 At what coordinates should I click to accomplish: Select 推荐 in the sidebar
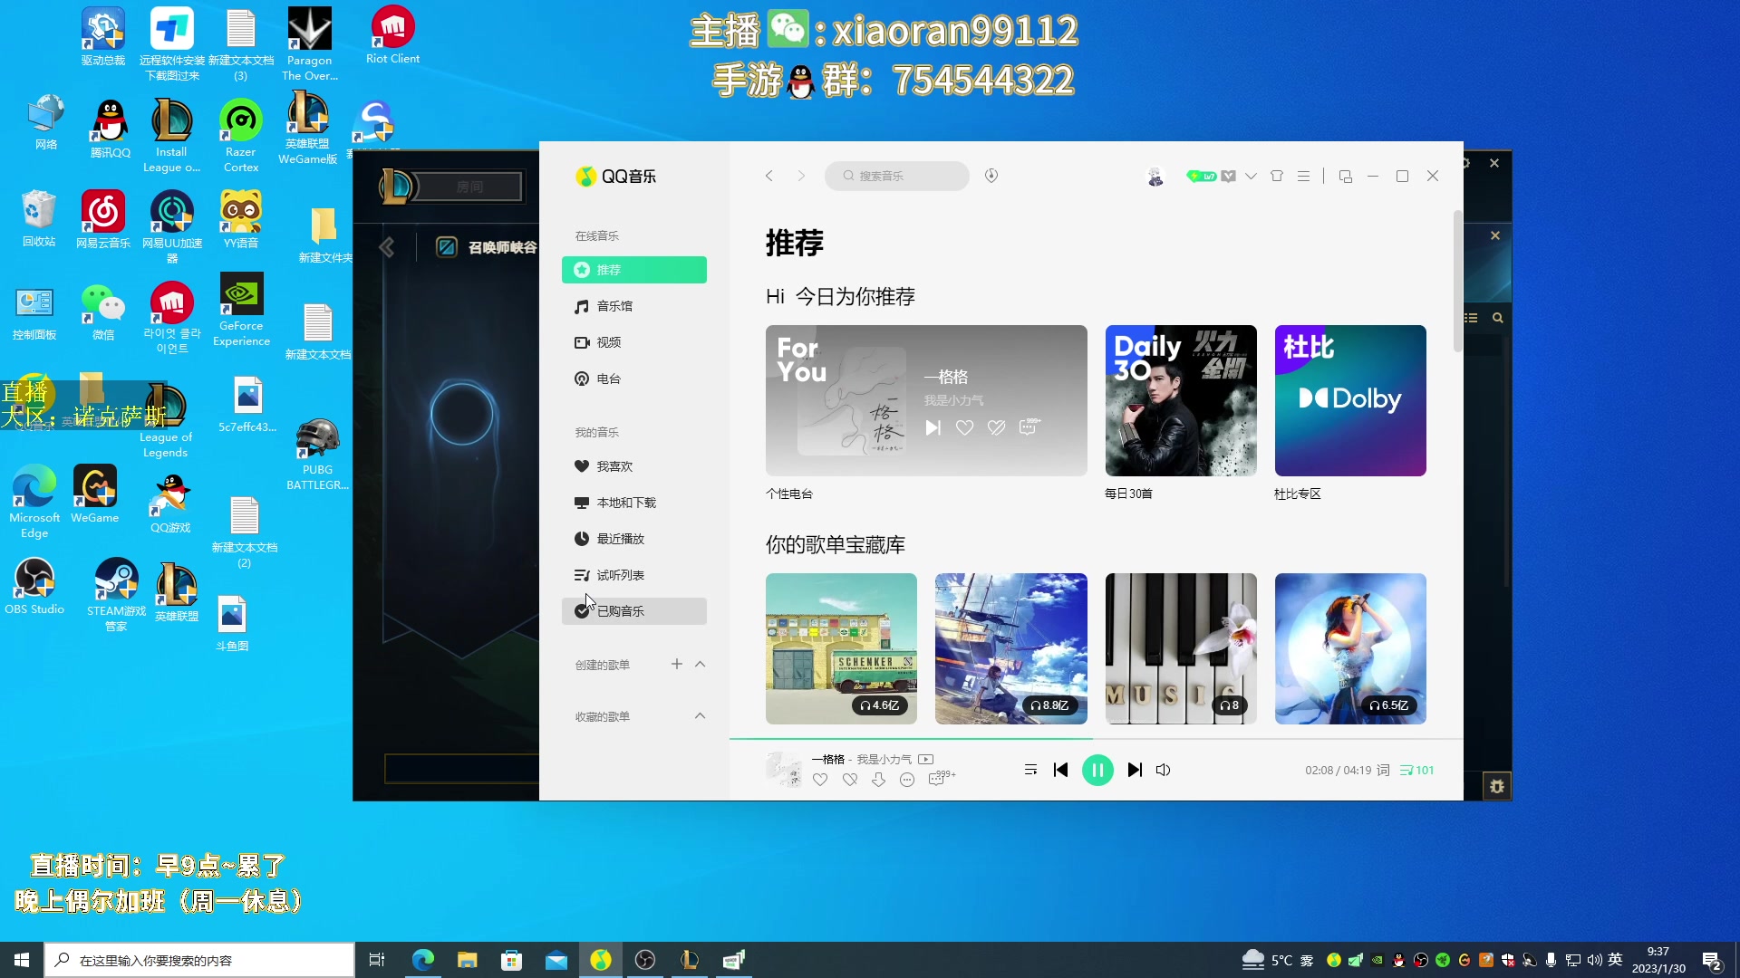click(x=634, y=270)
